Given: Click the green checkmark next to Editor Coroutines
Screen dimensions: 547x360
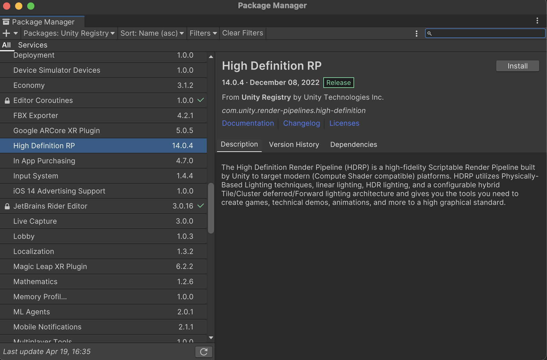Looking at the screenshot, I should click(x=201, y=100).
